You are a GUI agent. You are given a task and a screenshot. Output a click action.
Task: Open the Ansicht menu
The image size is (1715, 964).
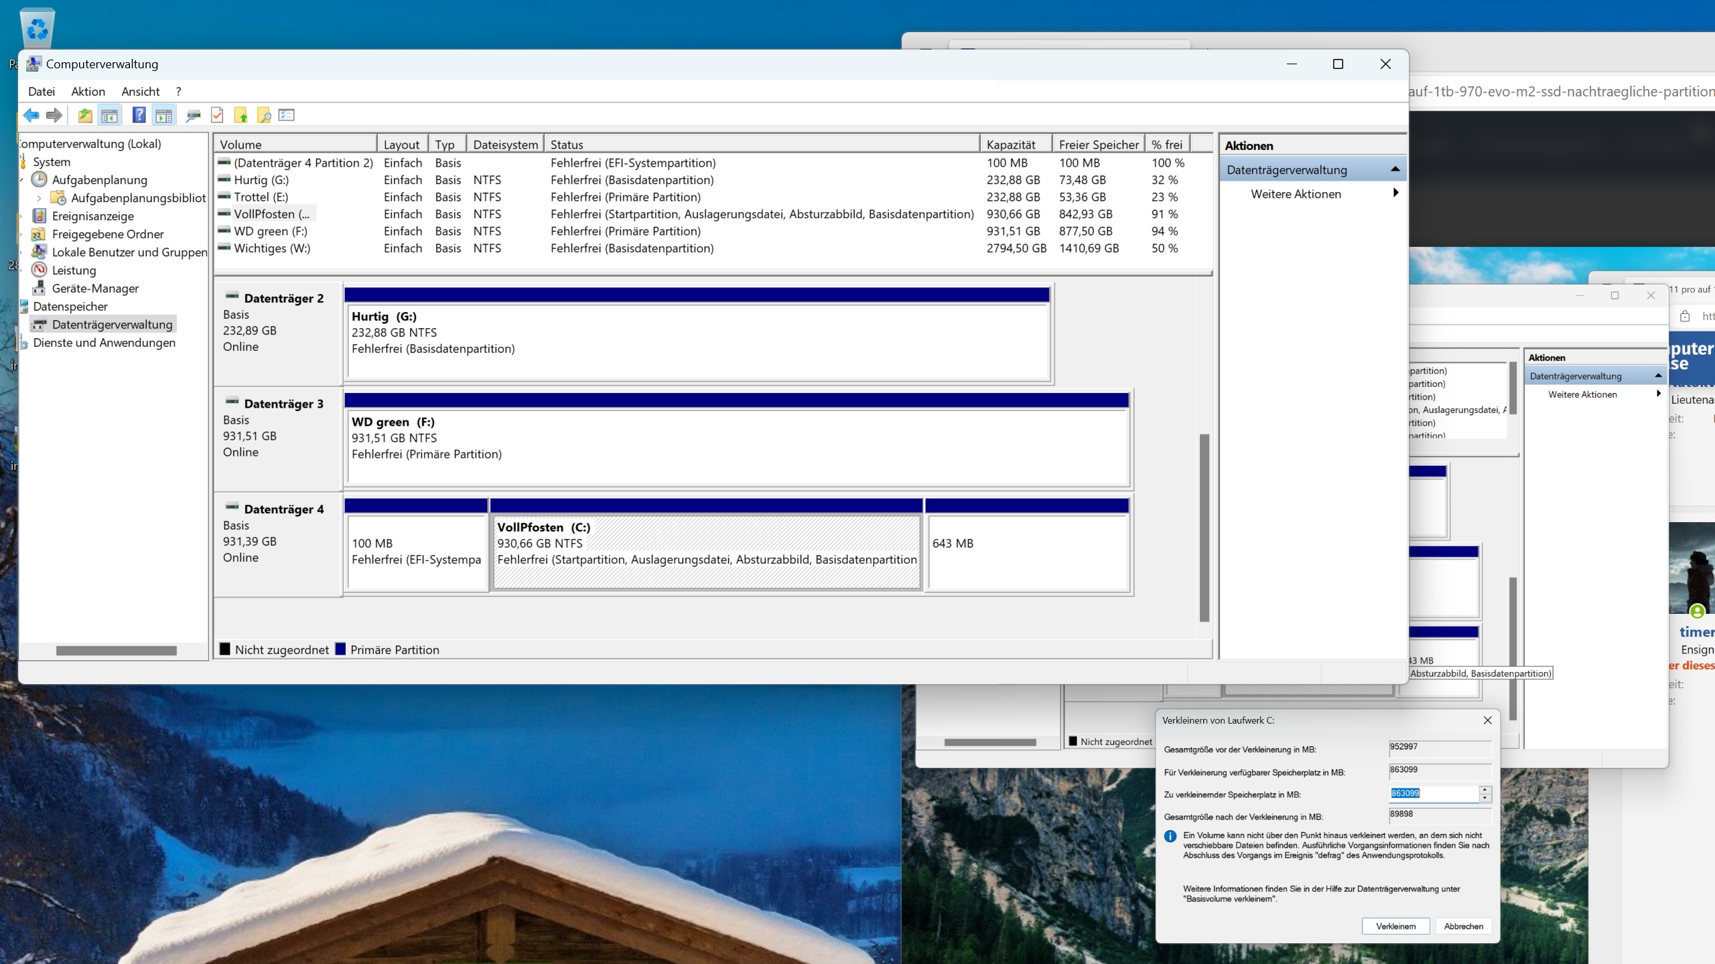(x=140, y=92)
